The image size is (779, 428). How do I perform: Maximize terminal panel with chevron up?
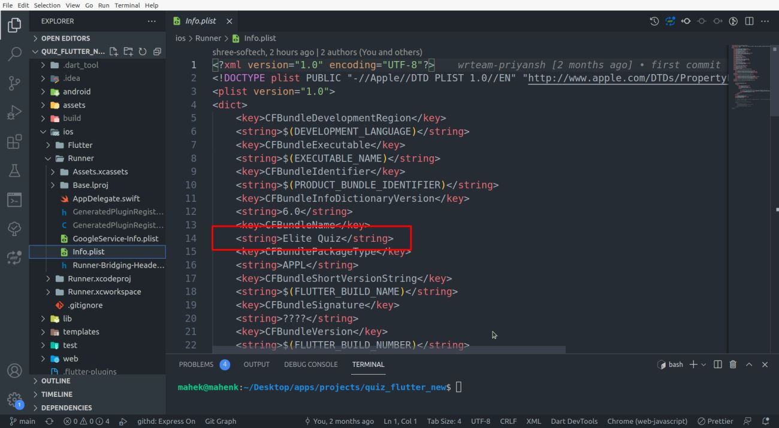click(x=749, y=365)
